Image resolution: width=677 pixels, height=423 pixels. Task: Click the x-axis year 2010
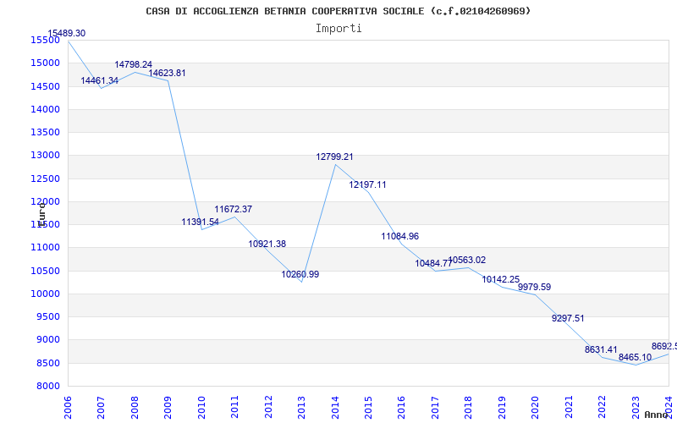201,407
